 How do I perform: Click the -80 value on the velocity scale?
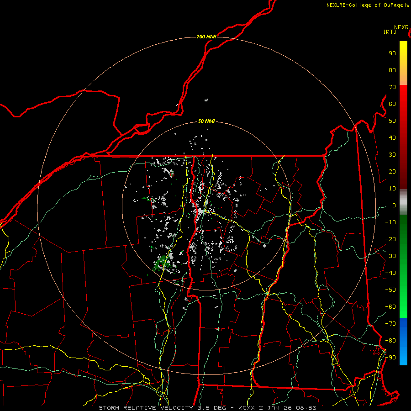[x=390, y=341]
